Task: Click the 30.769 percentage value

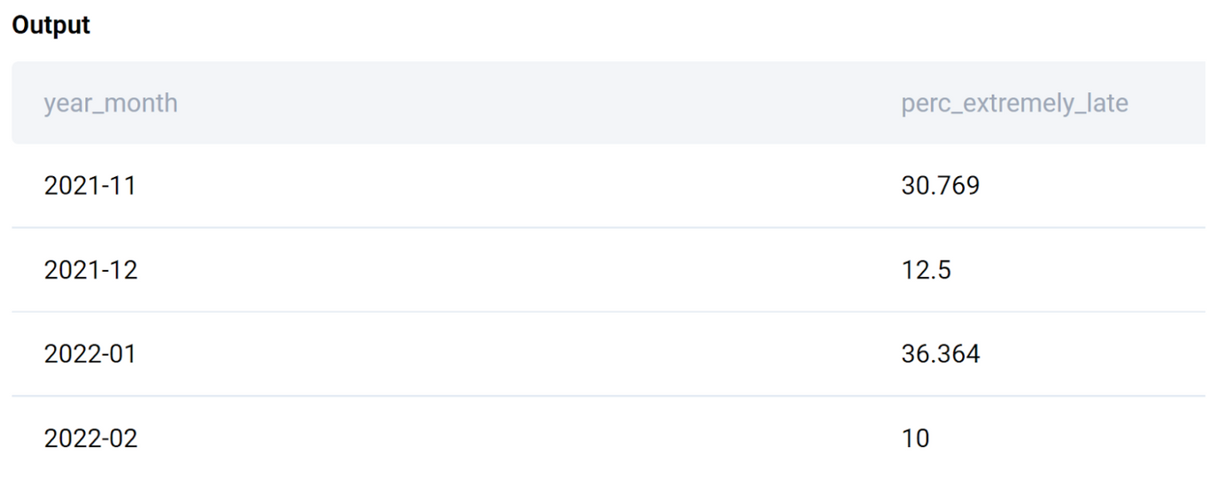Action: (941, 186)
